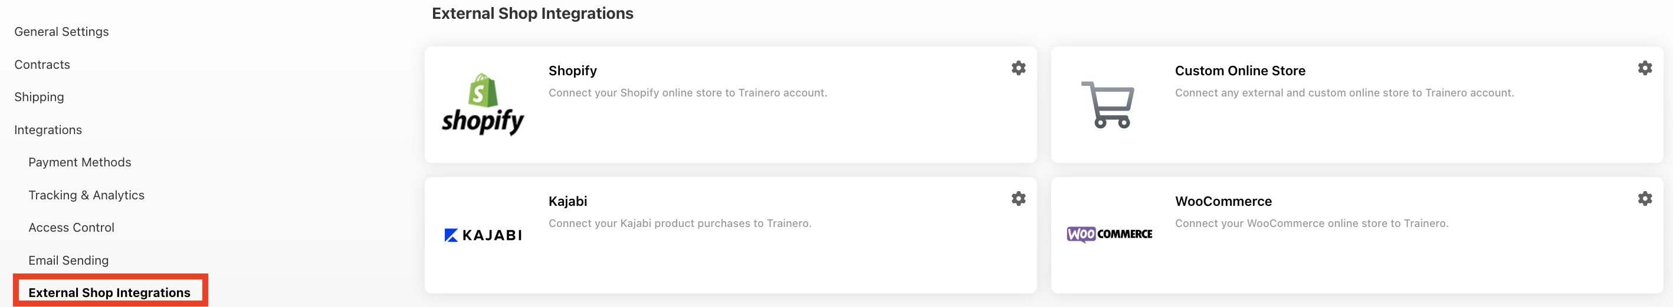This screenshot has width=1673, height=307.
Task: Open General Settings in sidebar
Action: coord(61,32)
